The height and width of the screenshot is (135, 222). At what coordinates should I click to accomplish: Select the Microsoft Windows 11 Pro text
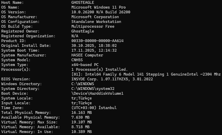click(x=98, y=7)
